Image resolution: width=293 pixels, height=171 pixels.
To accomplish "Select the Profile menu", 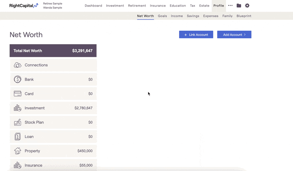I will (x=219, y=5).
